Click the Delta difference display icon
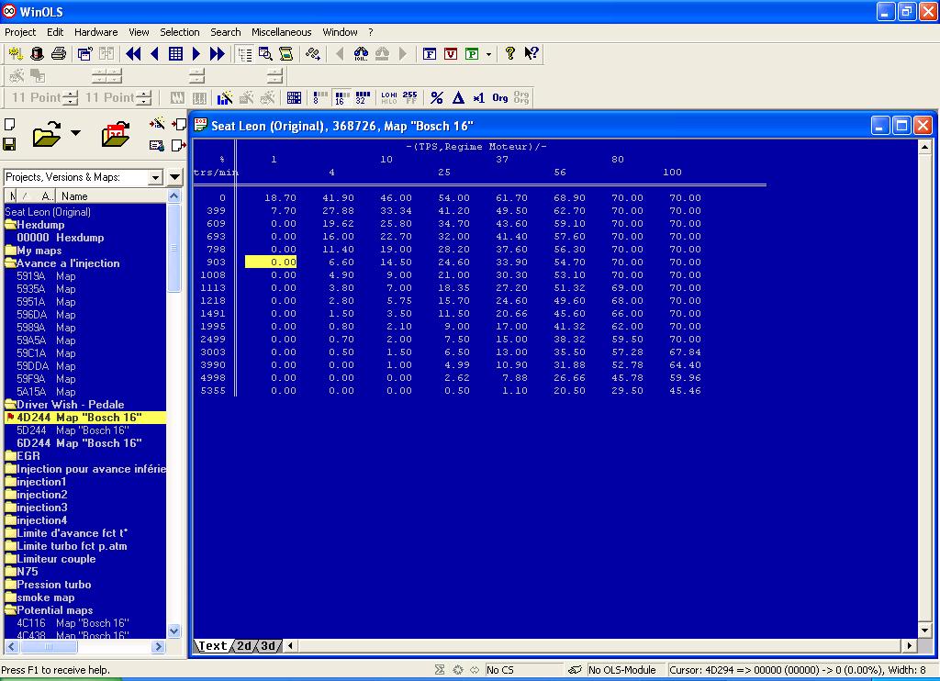The width and height of the screenshot is (940, 681). (x=458, y=97)
